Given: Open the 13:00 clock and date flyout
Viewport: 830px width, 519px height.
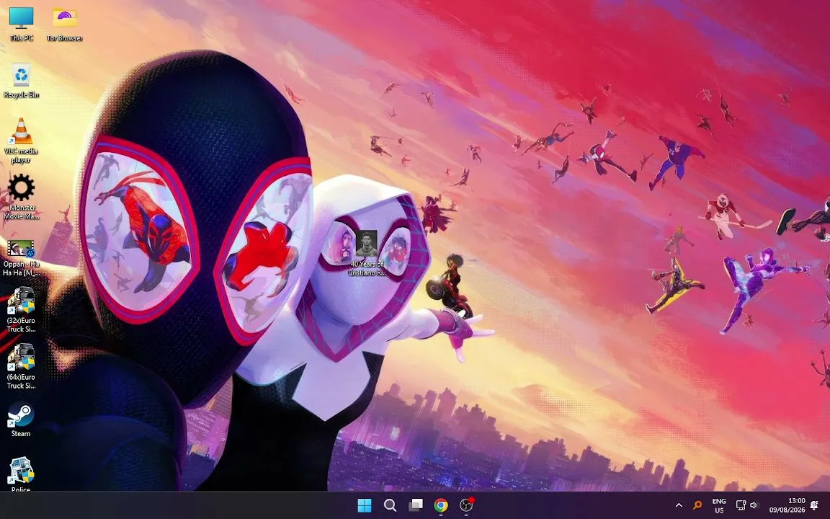Looking at the screenshot, I should (x=787, y=505).
